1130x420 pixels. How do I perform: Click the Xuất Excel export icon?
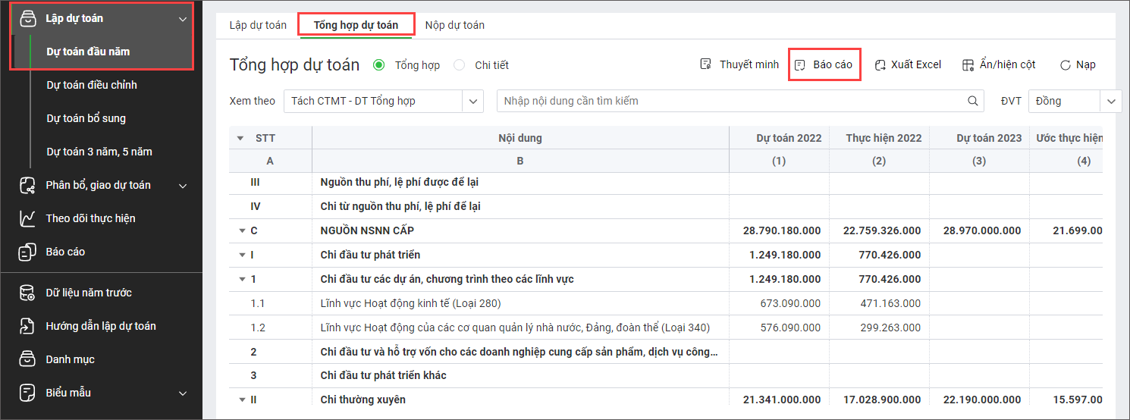tap(880, 65)
